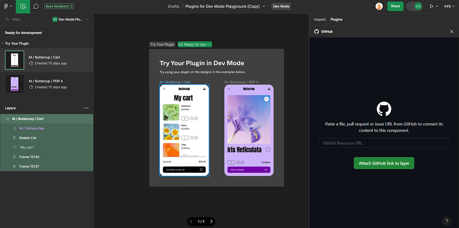Image resolution: width=459 pixels, height=228 pixels.
Task: Click "Attach GitHub link to layer"
Action: 384,163
